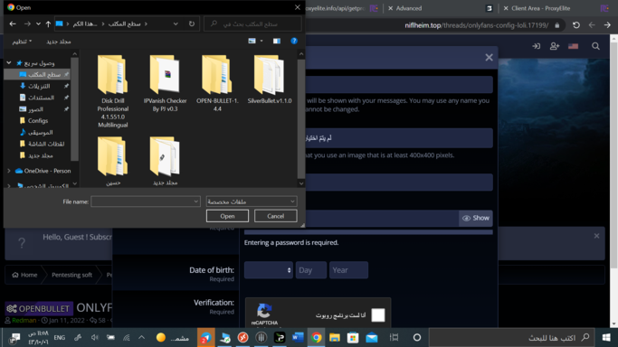Click the taskbar volume icon
The image size is (618, 347).
click(95, 337)
